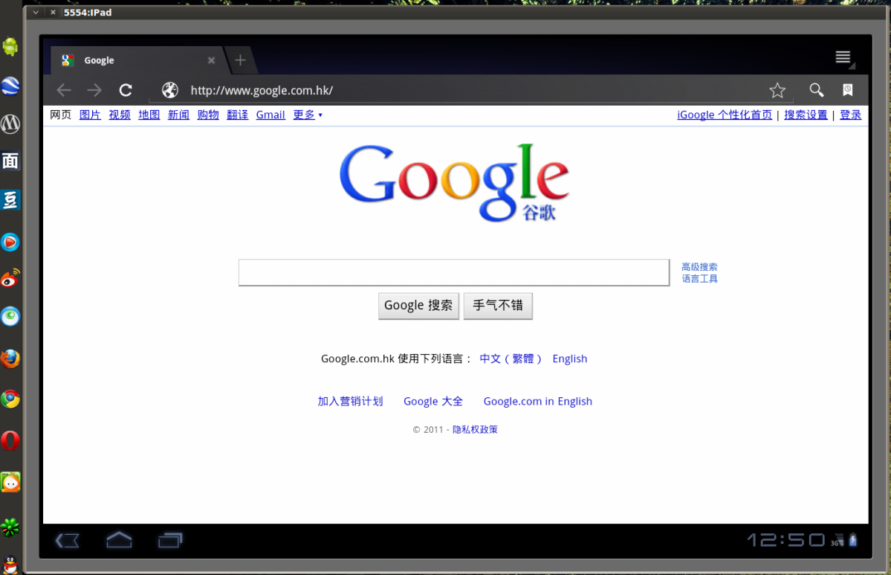Bookmark the page with the star icon
Image resolution: width=891 pixels, height=575 pixels.
[777, 90]
